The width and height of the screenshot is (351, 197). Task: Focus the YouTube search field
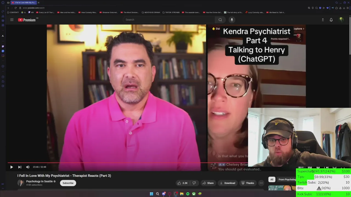click(169, 20)
